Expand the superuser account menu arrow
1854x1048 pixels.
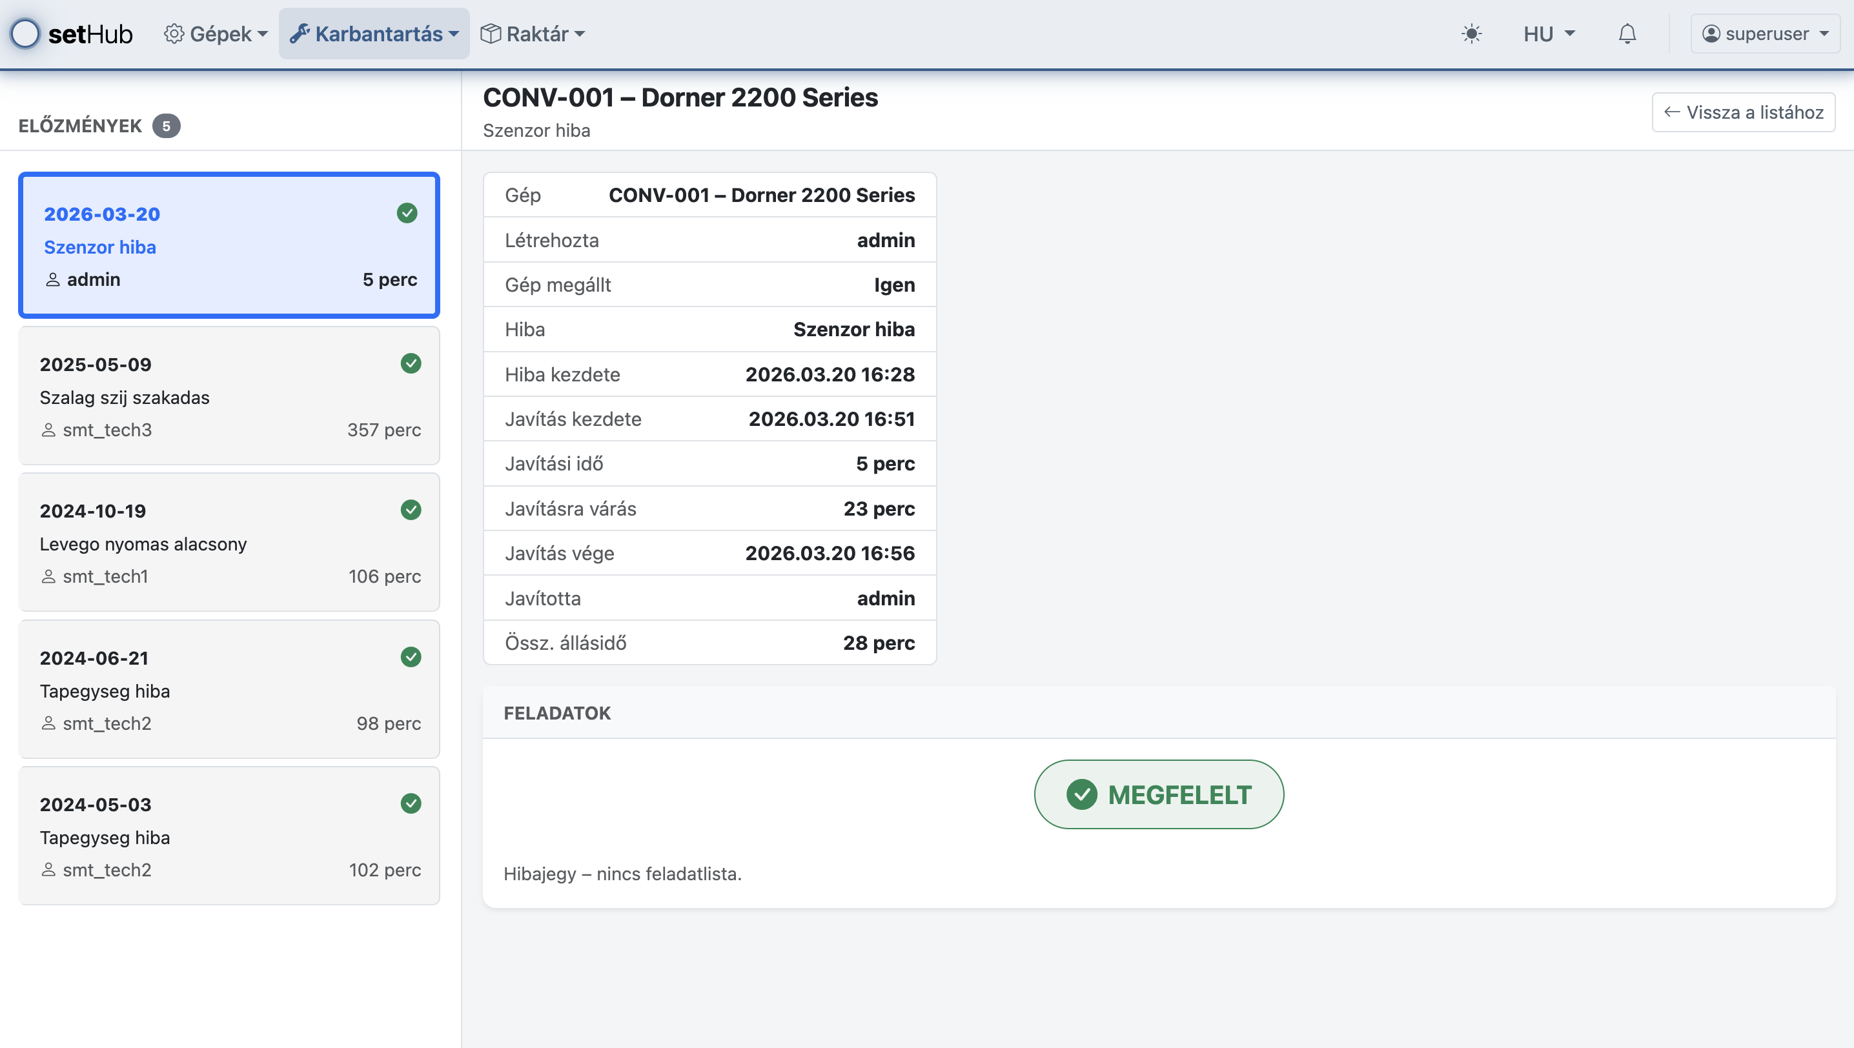coord(1824,34)
